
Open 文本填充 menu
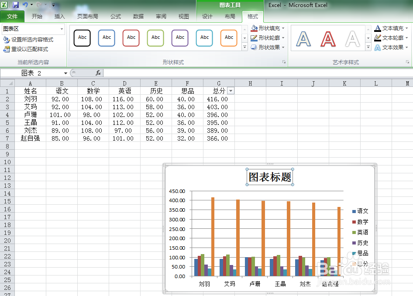[x=391, y=28]
